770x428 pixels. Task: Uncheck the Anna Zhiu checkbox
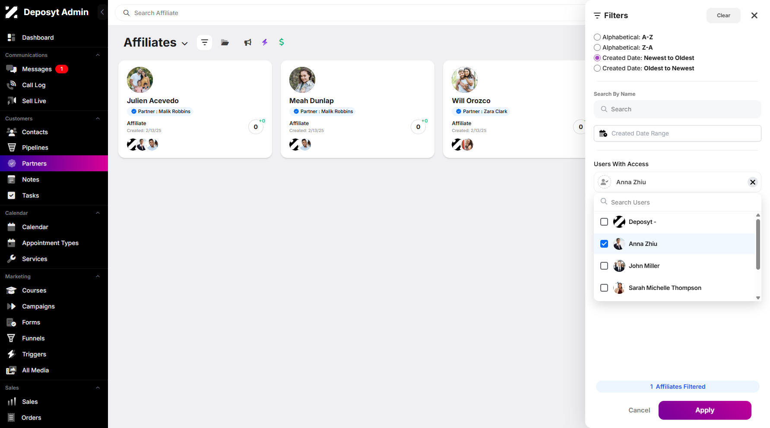click(x=604, y=244)
